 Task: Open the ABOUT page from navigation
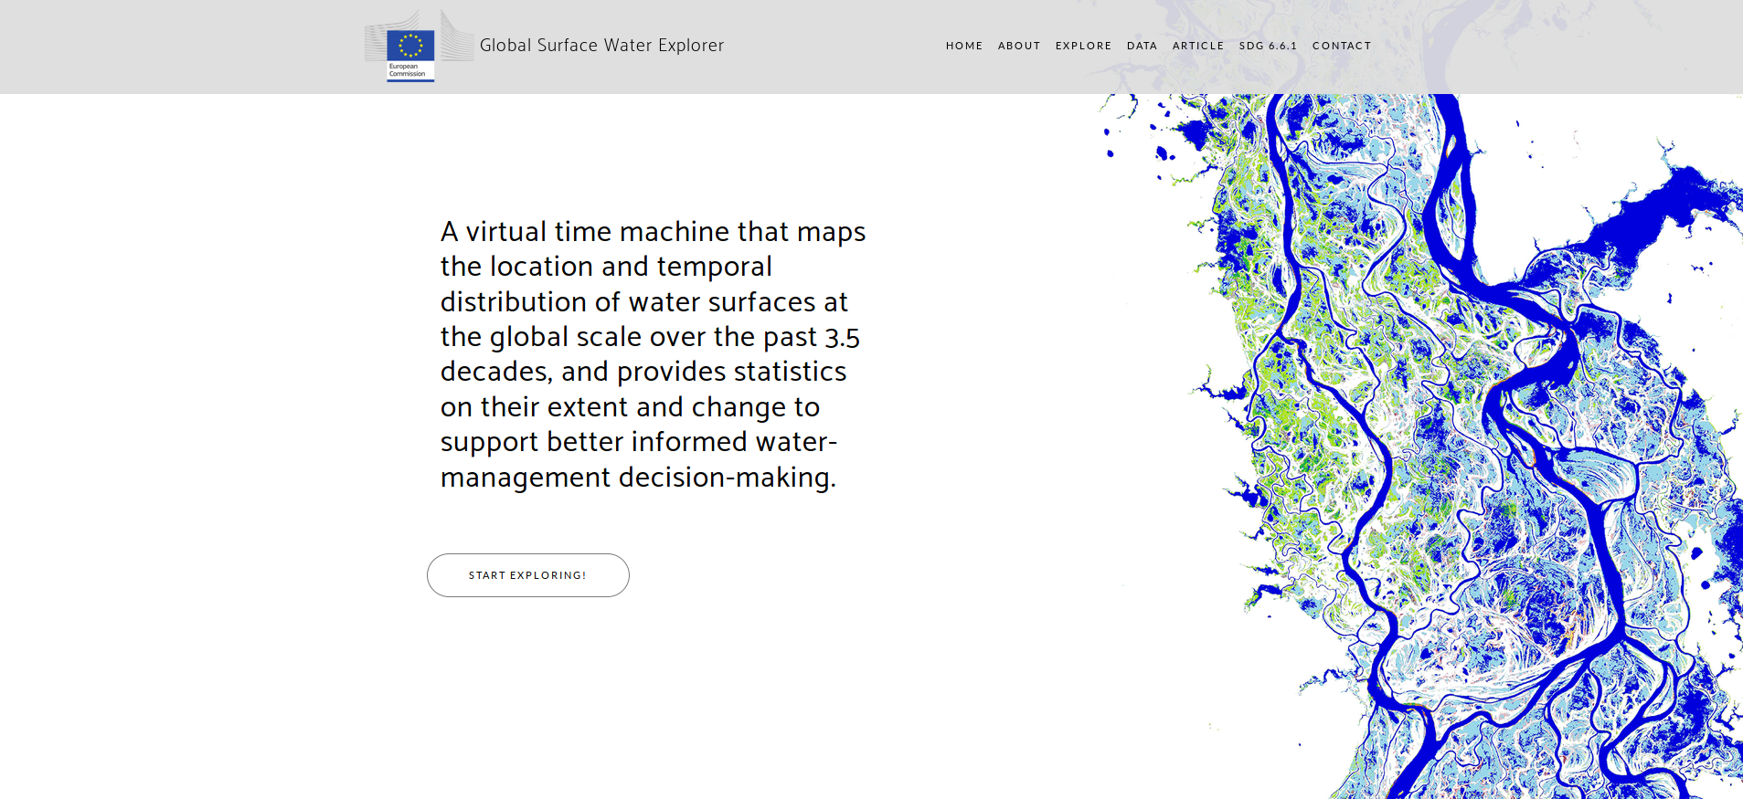point(1018,46)
